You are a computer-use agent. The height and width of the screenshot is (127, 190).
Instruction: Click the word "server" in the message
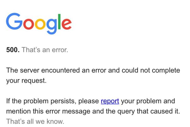[x=29, y=70]
